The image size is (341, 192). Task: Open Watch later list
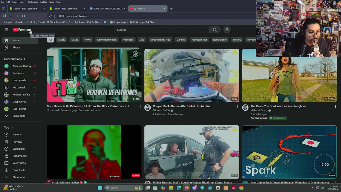(x=20, y=149)
